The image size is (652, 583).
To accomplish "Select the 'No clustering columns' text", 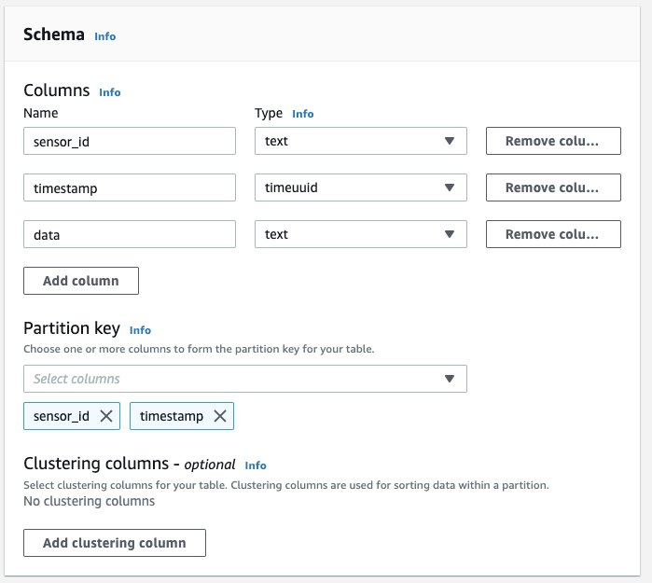I will click(x=89, y=501).
